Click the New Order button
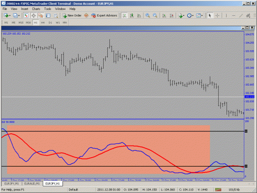 coord(72,16)
